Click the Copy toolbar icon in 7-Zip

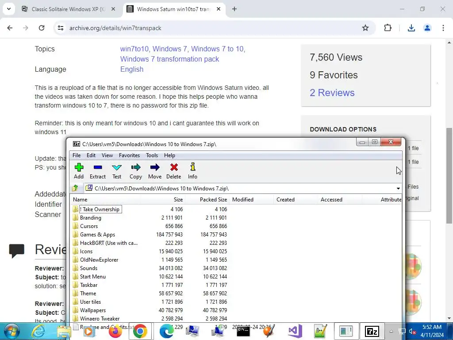click(x=136, y=167)
